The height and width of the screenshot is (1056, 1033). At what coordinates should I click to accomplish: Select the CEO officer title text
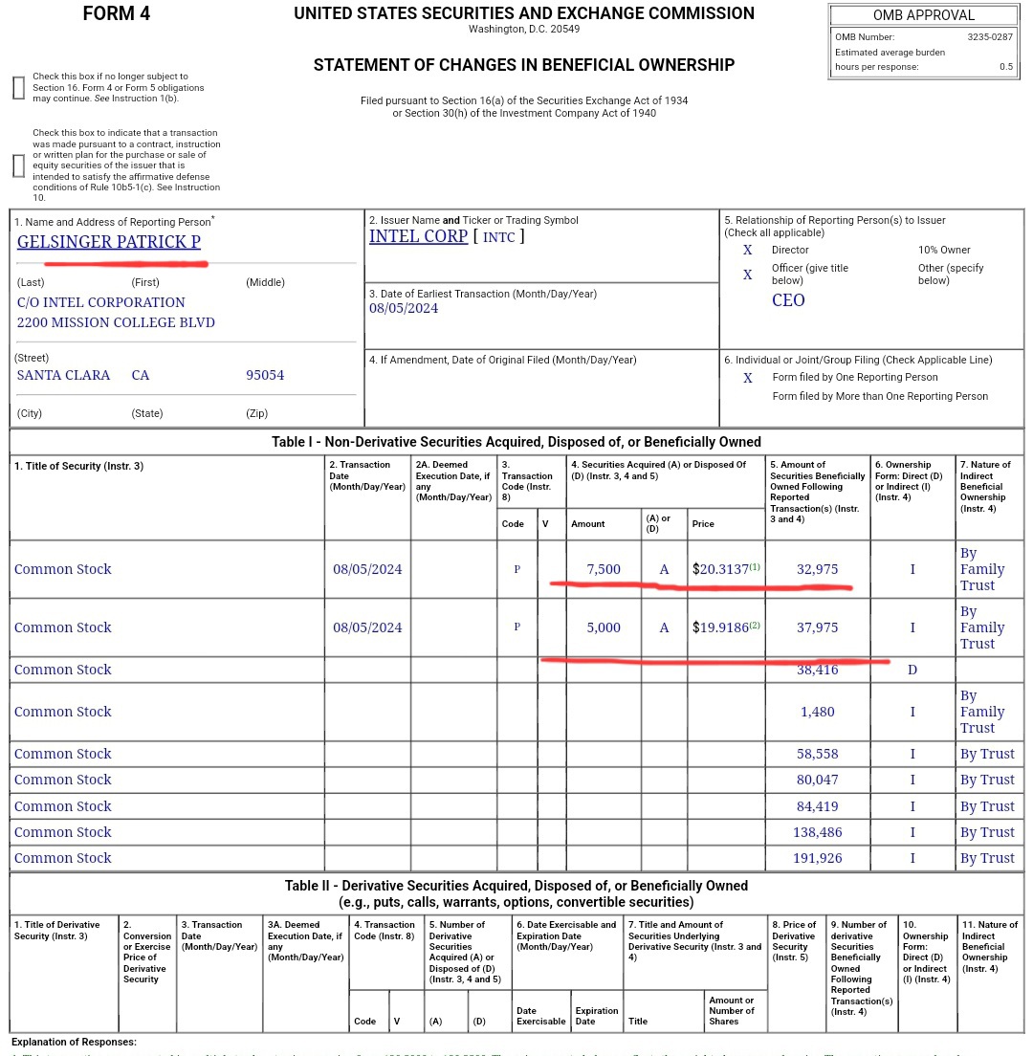pos(788,300)
